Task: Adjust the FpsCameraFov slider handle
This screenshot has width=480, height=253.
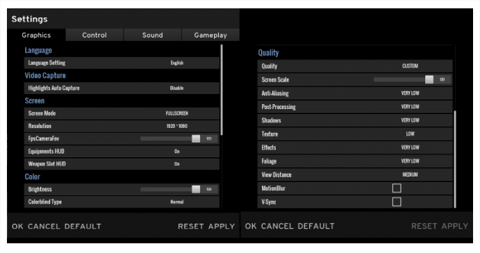Action: [196, 138]
